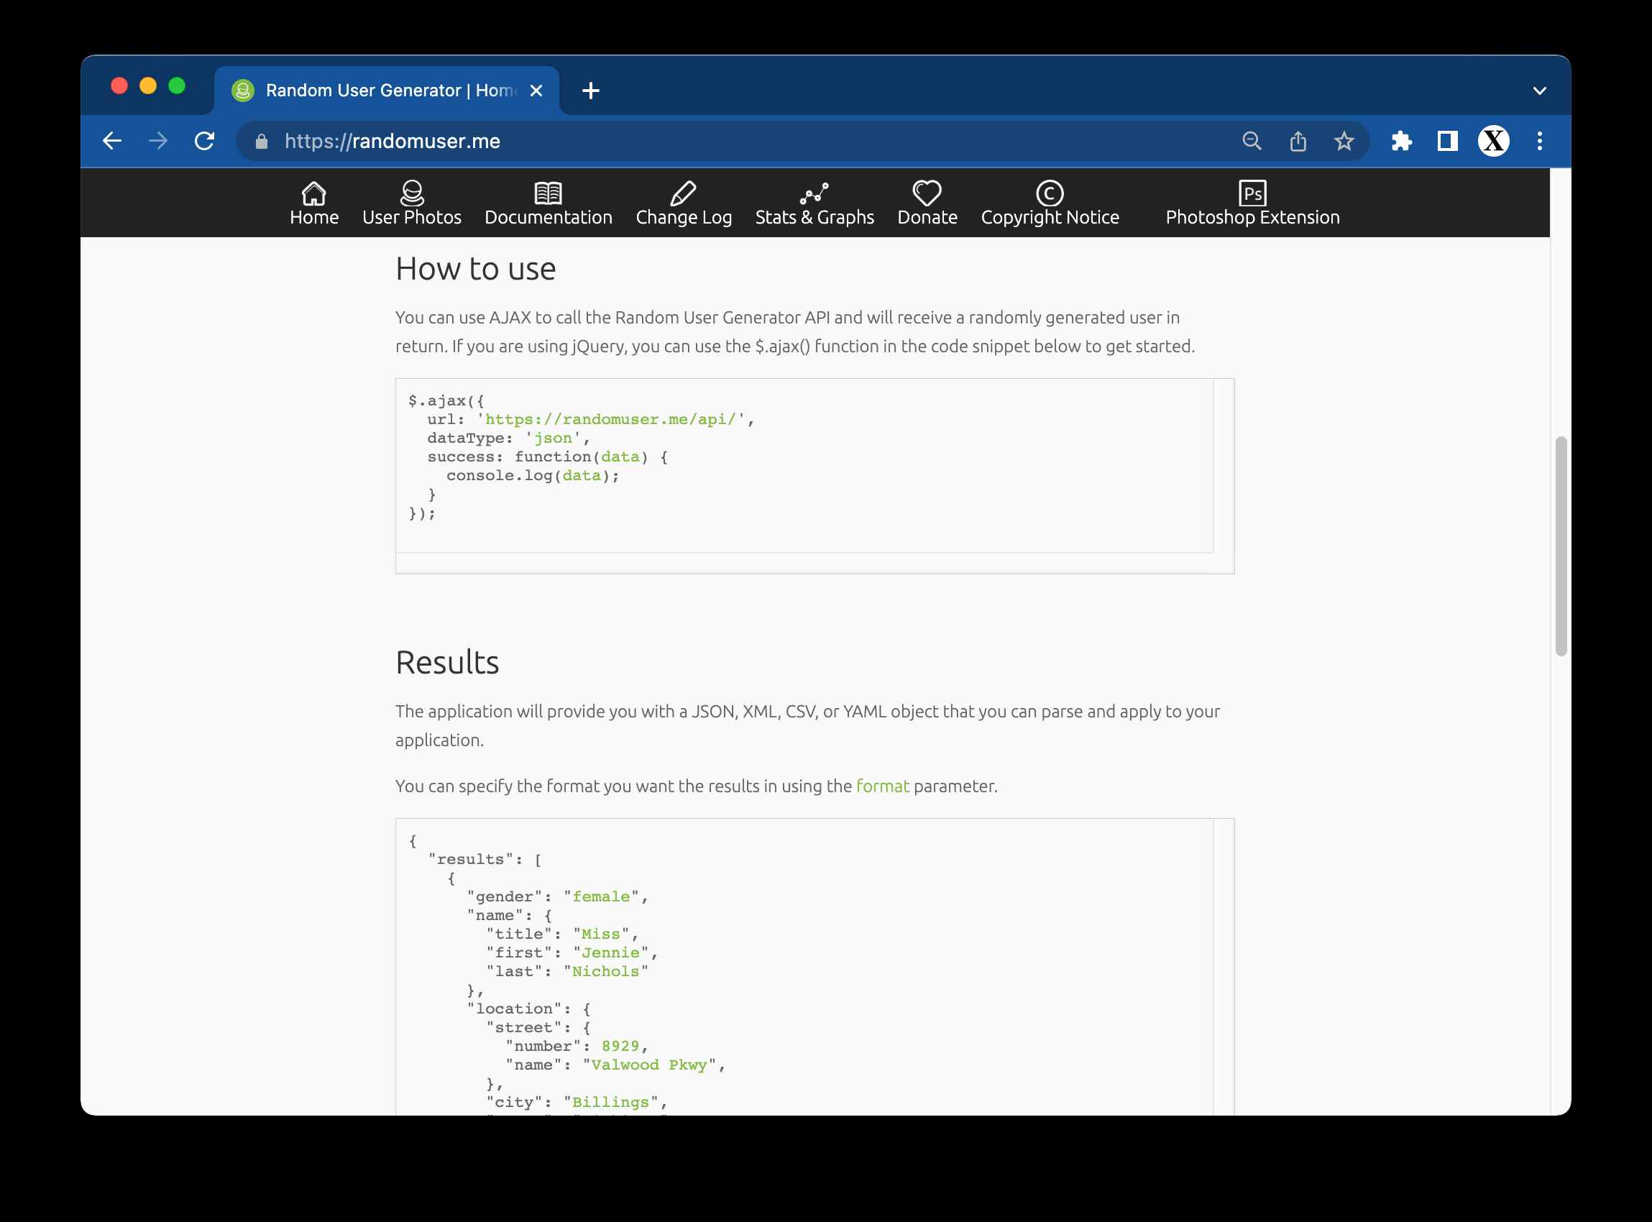Open Change Log pencil icon

683,194
